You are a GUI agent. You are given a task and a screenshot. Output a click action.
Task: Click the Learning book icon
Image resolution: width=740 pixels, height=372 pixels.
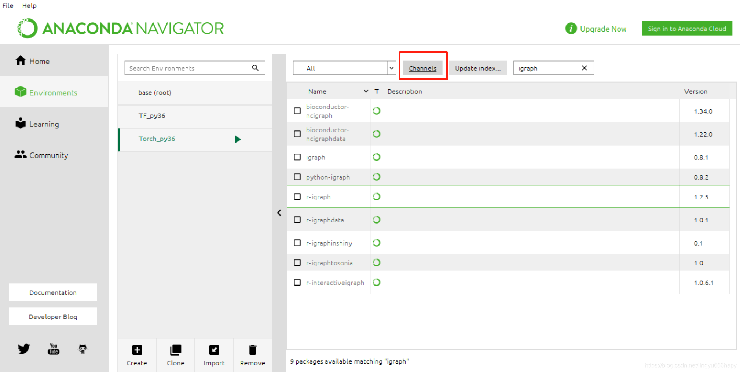click(x=21, y=123)
